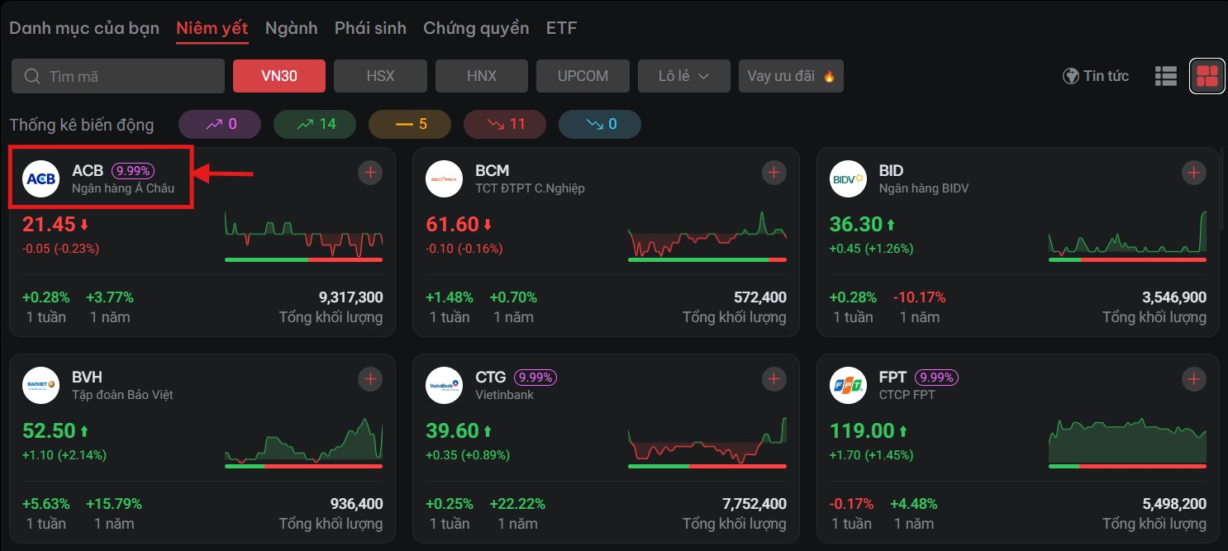Click the fire icon on Vay ưu đãi
Image resolution: width=1228 pixels, height=551 pixels.
829,76
